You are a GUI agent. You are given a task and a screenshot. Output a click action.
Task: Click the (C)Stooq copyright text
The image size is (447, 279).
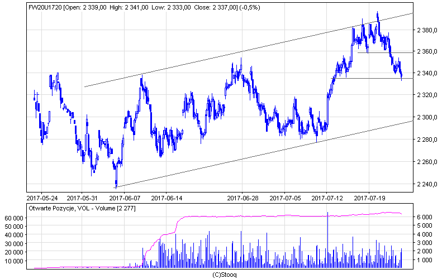225,275
